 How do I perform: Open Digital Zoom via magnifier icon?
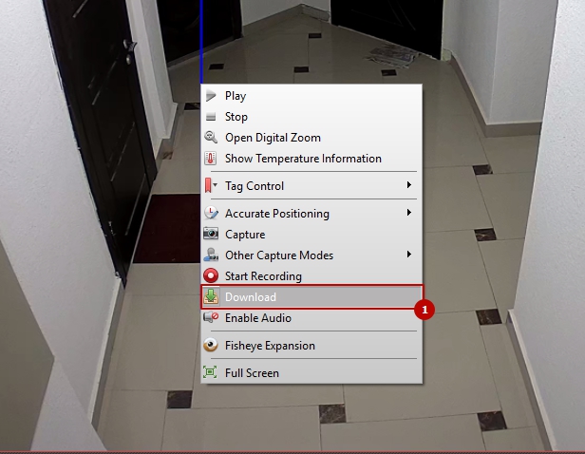pos(211,138)
